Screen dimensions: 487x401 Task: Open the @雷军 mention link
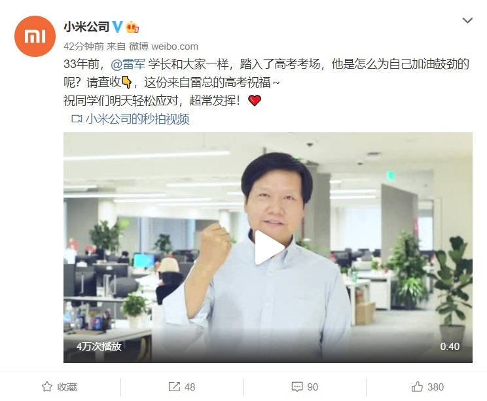point(128,64)
